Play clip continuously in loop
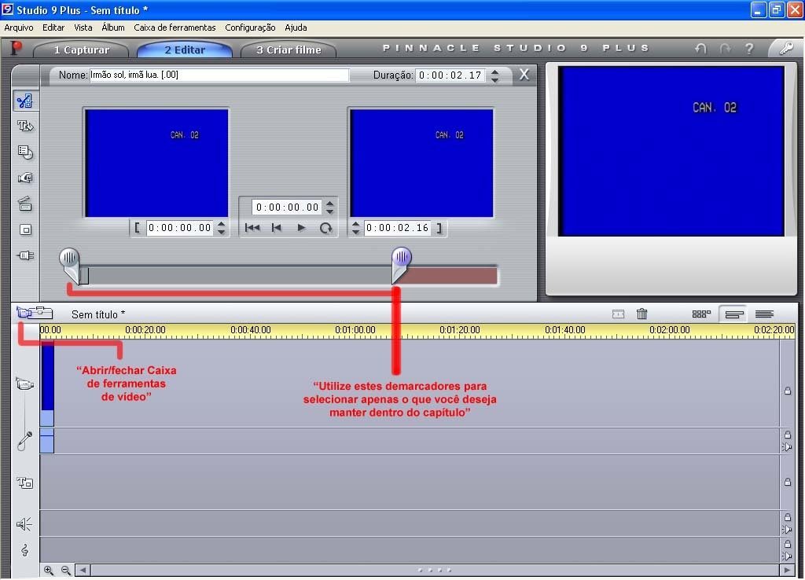805x580 pixels. coord(325,227)
